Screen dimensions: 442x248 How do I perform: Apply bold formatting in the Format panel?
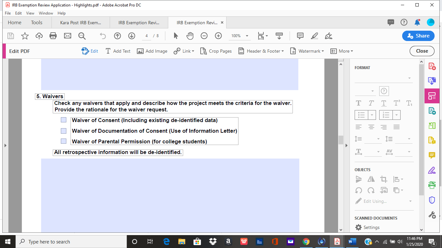pyautogui.click(x=359, y=103)
